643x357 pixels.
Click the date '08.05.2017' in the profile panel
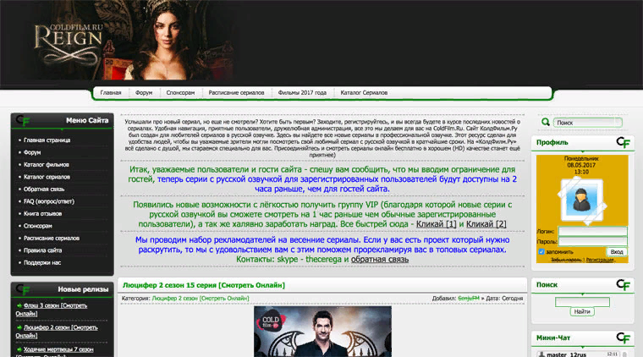pos(581,165)
